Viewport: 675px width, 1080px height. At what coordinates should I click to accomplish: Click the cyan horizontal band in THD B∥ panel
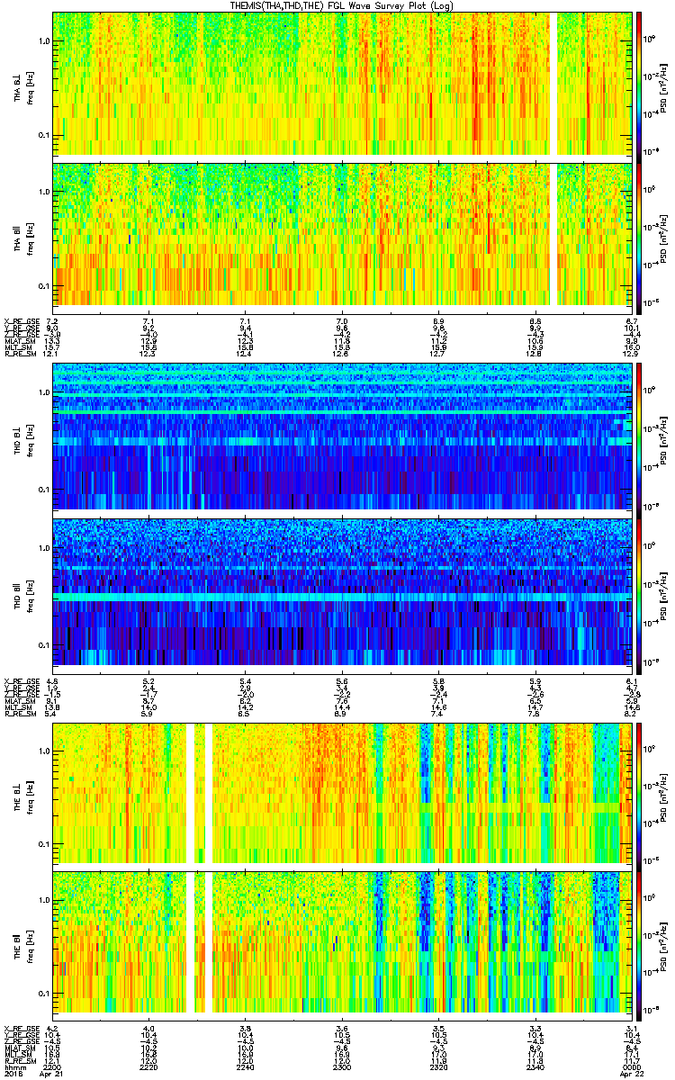342,598
